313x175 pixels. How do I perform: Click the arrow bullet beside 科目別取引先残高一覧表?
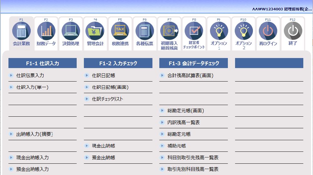coord(162,158)
